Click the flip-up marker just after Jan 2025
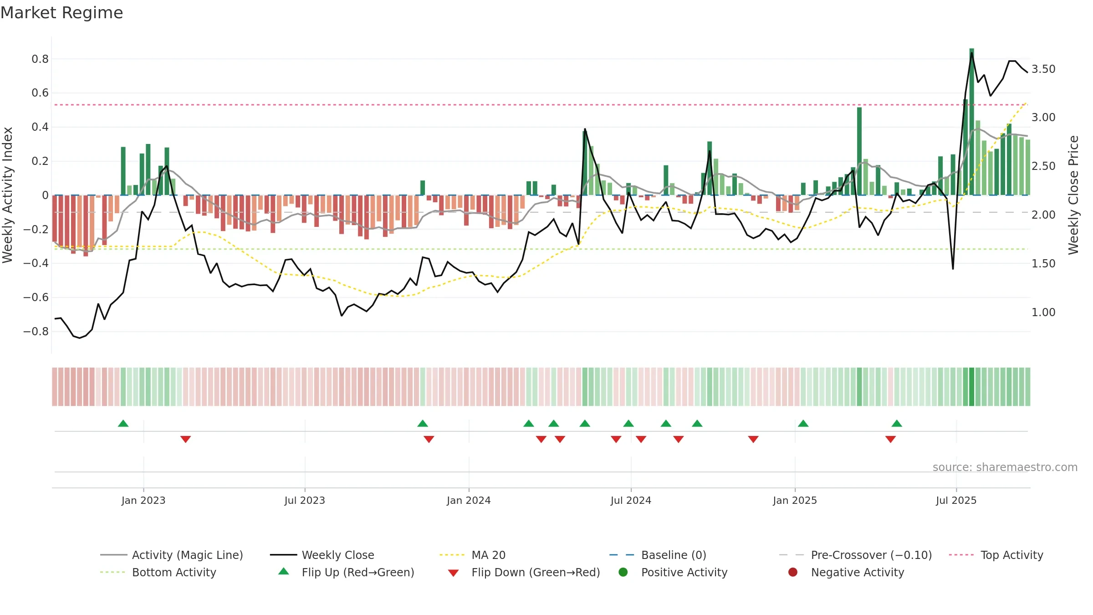This screenshot has height=615, width=1093. pos(803,424)
